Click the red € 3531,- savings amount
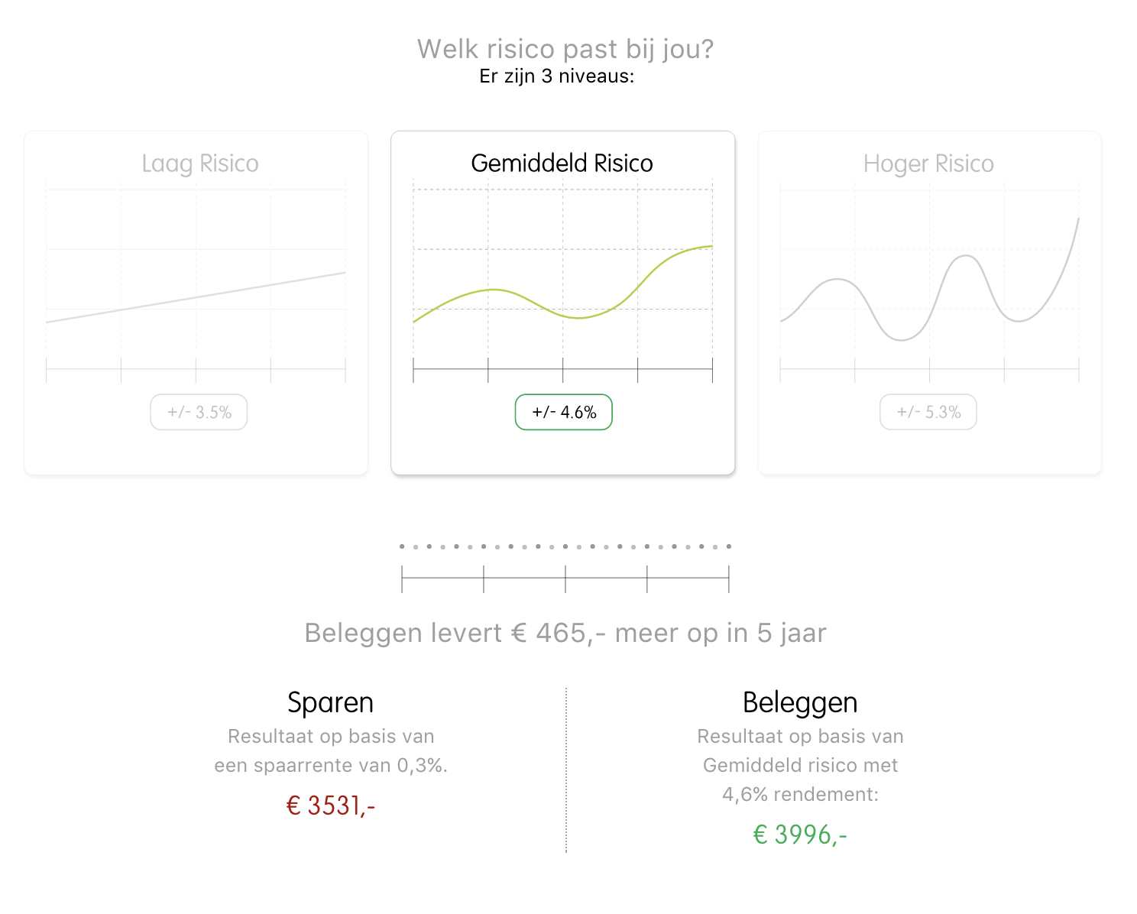The width and height of the screenshot is (1137, 914). (331, 805)
